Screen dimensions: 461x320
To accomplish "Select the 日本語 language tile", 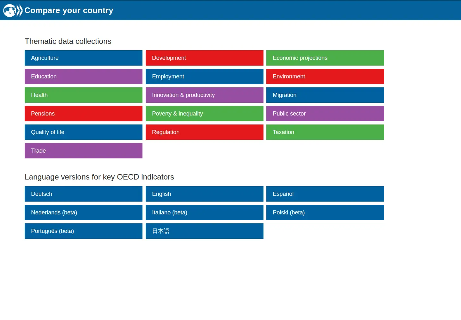I will (205, 231).
